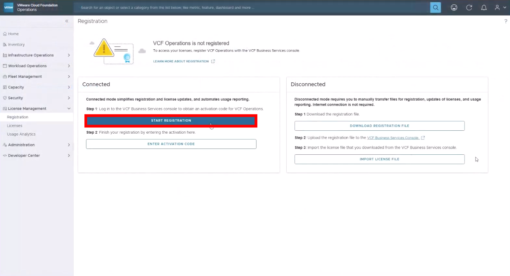This screenshot has height=276, width=510.
Task: Click the help question mark icon
Action: (505, 21)
